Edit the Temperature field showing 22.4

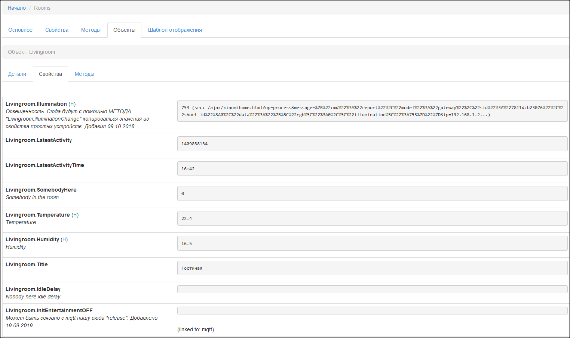[372, 218]
